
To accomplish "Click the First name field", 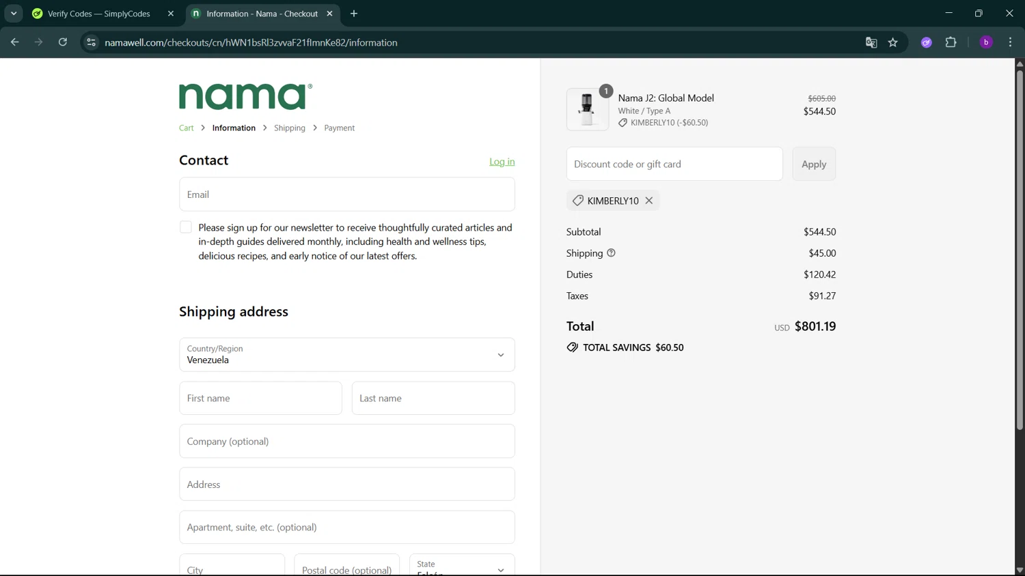I will [x=260, y=398].
